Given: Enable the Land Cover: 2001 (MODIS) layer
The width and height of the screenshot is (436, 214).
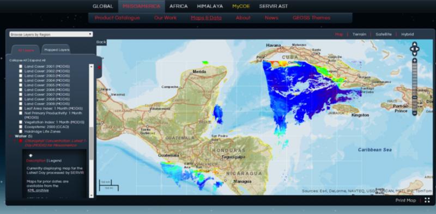Looking at the screenshot, I should 21,66.
